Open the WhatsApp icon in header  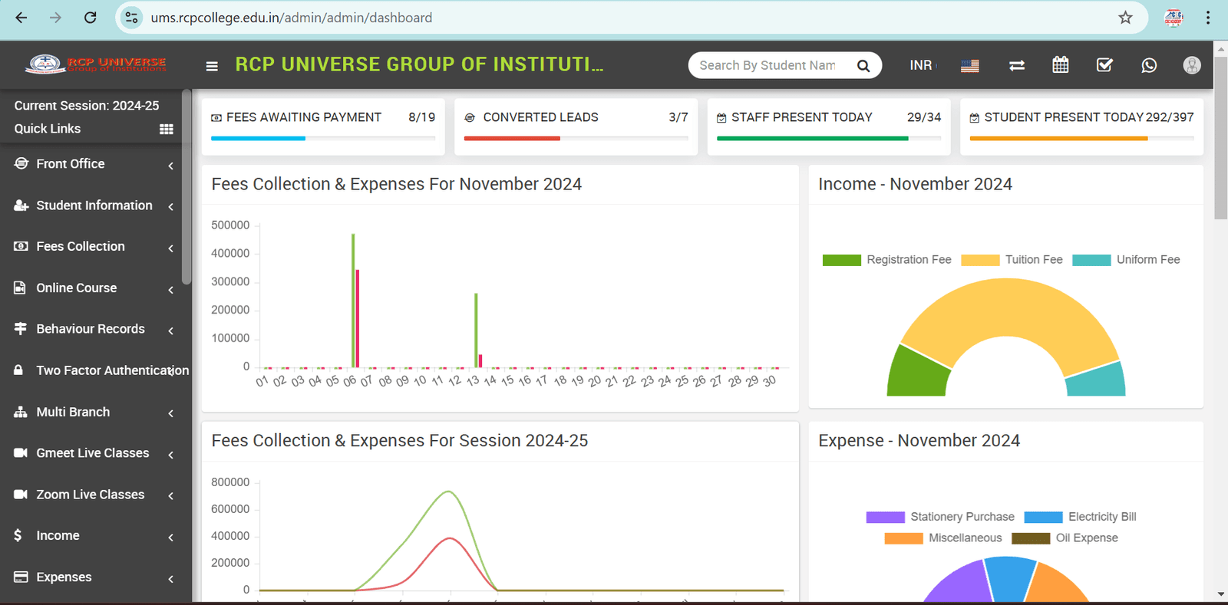click(1148, 66)
